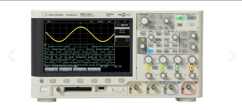Click the vertical scale knob above channel 4
The width and height of the screenshot is (242, 110).
192,59
